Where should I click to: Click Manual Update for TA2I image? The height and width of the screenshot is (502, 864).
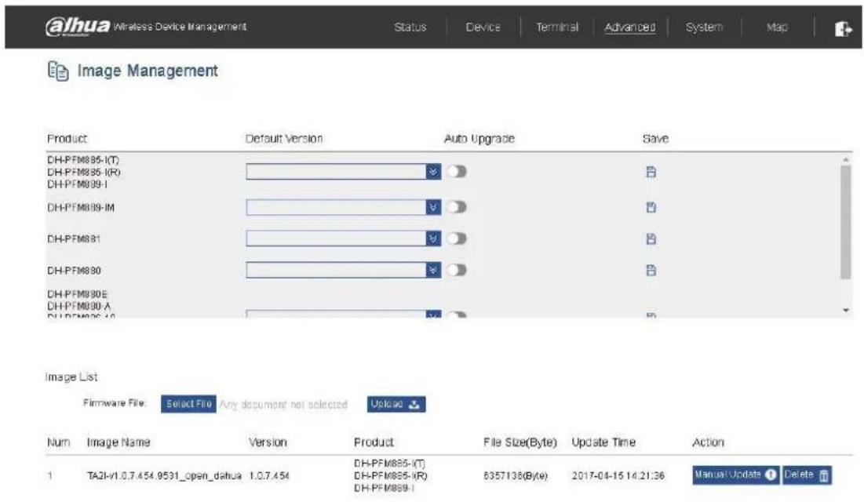click(x=735, y=475)
